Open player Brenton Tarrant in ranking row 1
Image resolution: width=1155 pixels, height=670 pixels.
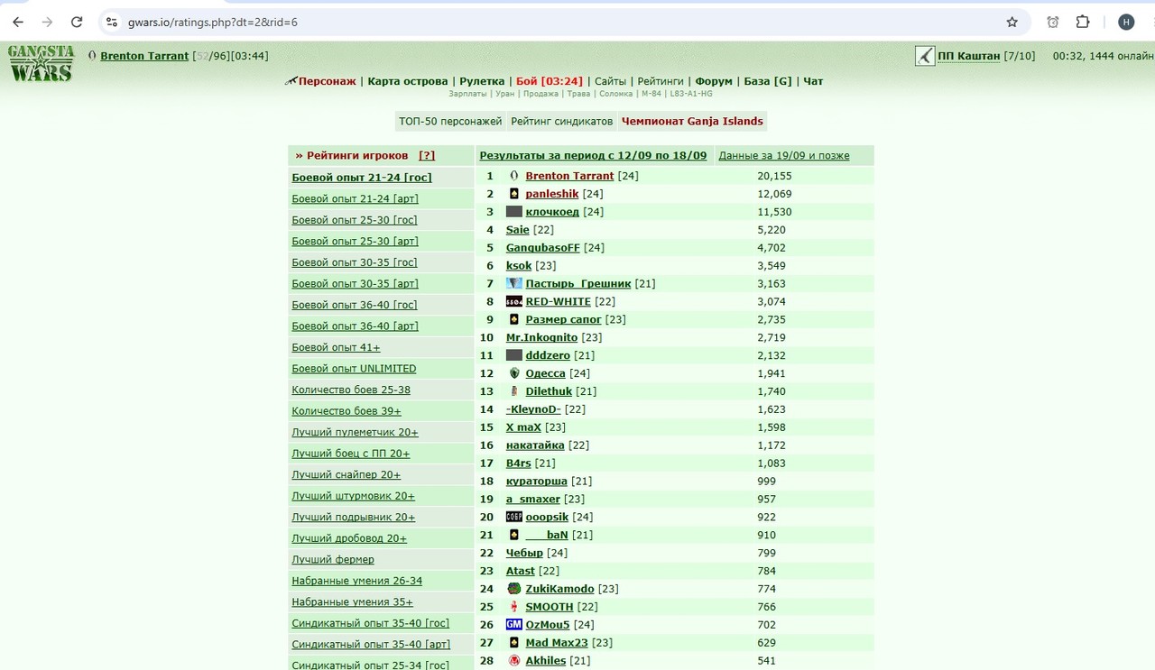click(x=569, y=176)
